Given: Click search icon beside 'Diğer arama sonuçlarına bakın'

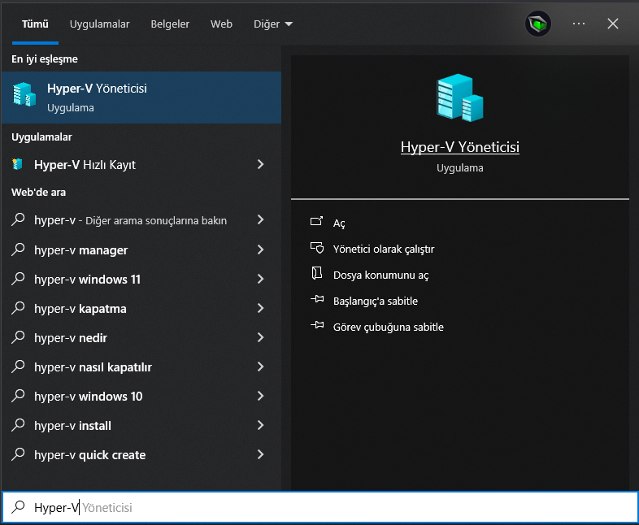Looking at the screenshot, I should coord(18,219).
